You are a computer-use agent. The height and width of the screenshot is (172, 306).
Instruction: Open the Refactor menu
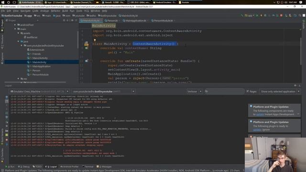click(55, 11)
